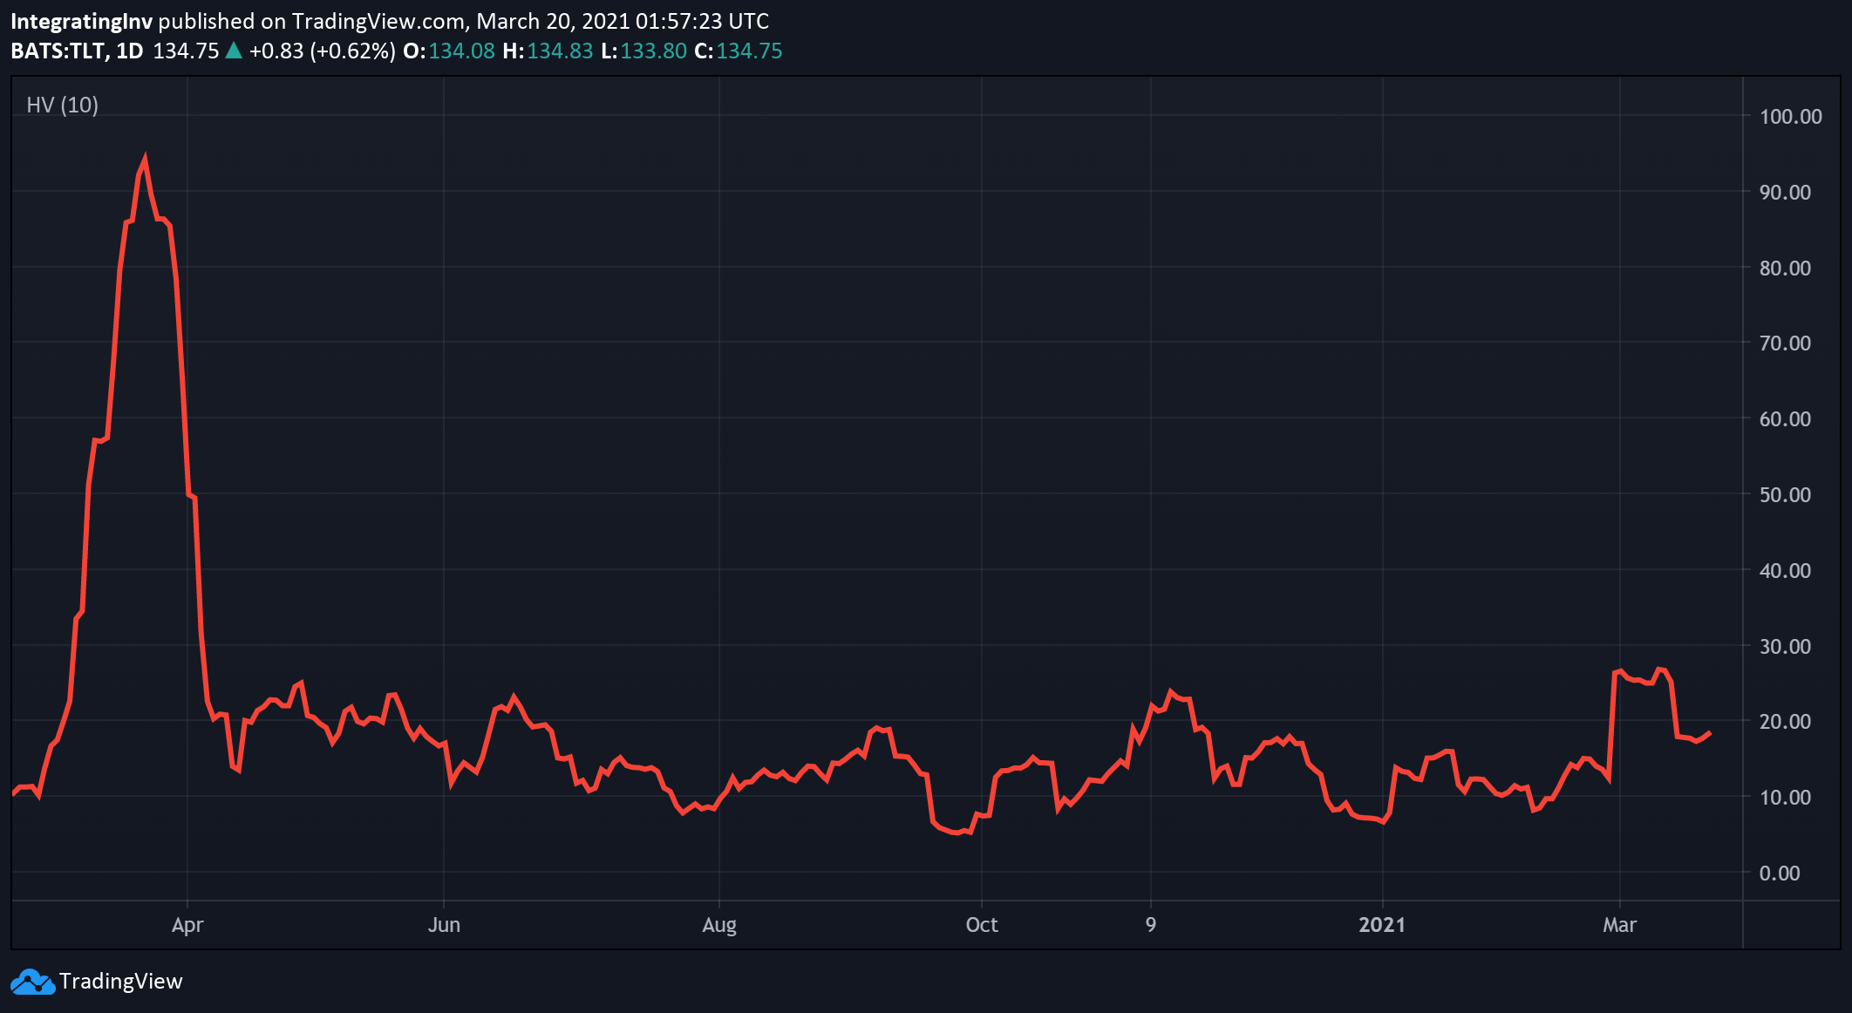Screen dimensions: 1852x1013
Task: Click the Mar label on the time axis
Action: click(x=1619, y=925)
